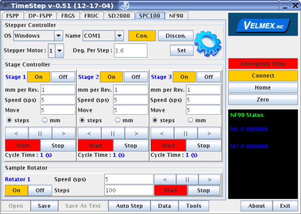Open the Name COM1 port dropdown
301x214 pixels.
coord(119,36)
